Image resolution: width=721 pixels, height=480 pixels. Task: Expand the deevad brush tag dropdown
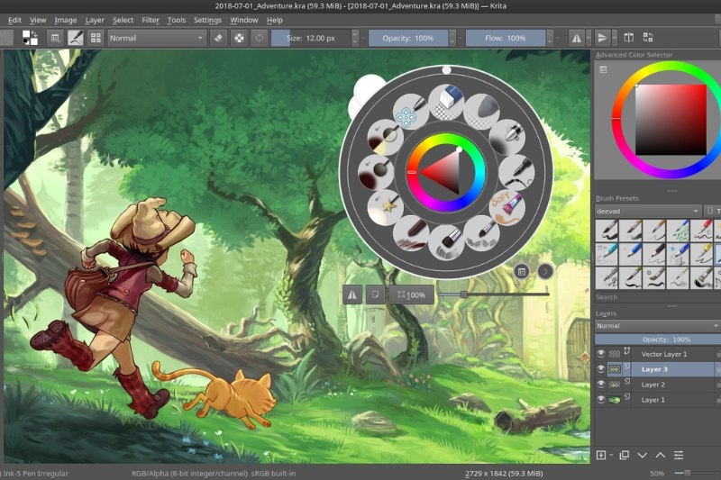click(647, 211)
